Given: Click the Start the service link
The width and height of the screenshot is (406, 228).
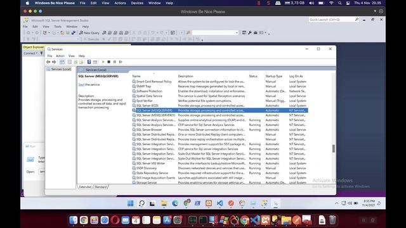Looking at the screenshot, I should coord(81,84).
